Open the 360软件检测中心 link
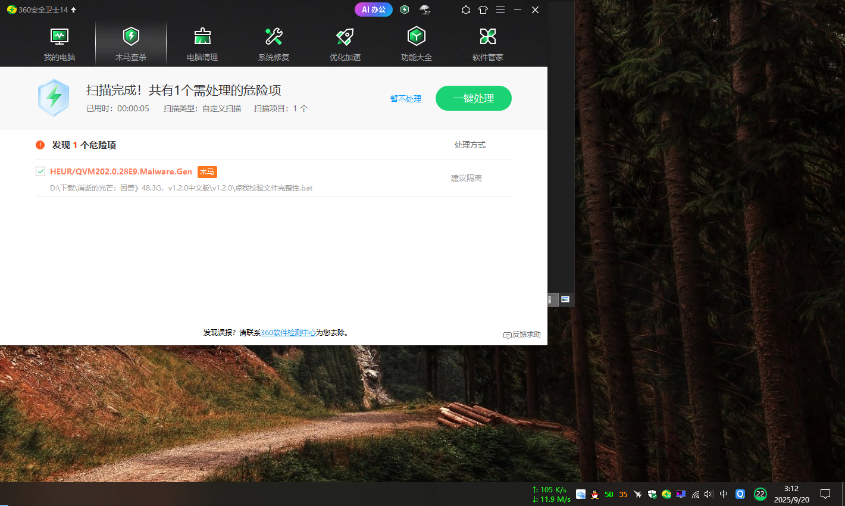Screen dimensions: 845x506 pos(287,332)
